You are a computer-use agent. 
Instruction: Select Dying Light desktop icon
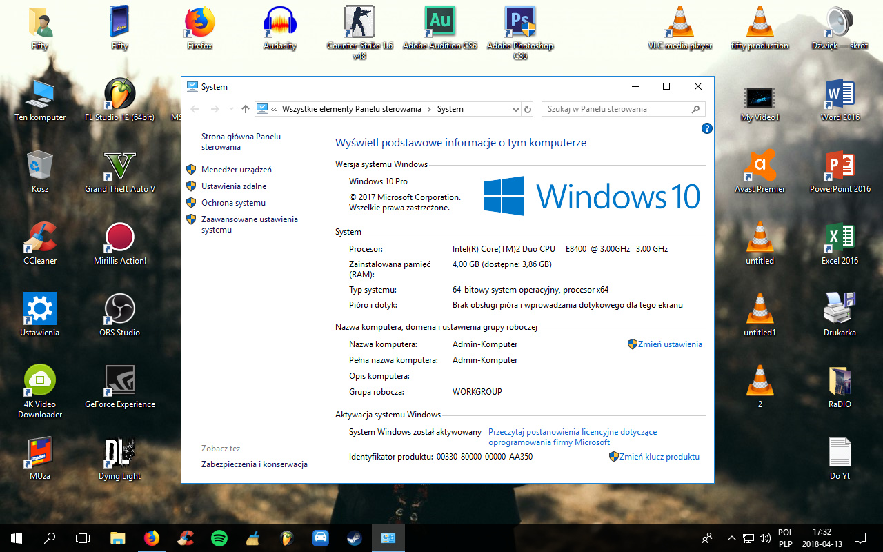(x=120, y=459)
